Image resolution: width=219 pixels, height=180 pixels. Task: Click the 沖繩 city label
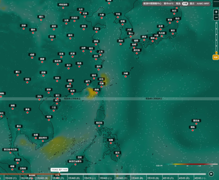click(126, 73)
